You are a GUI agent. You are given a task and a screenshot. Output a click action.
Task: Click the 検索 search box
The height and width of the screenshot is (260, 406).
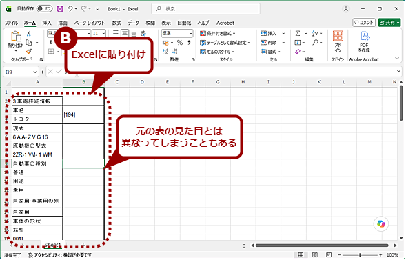click(205, 9)
